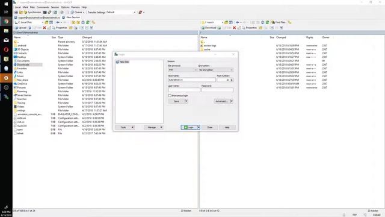385x217 pixels.
Task: Click the local panel Properties button
Action: 60,28
